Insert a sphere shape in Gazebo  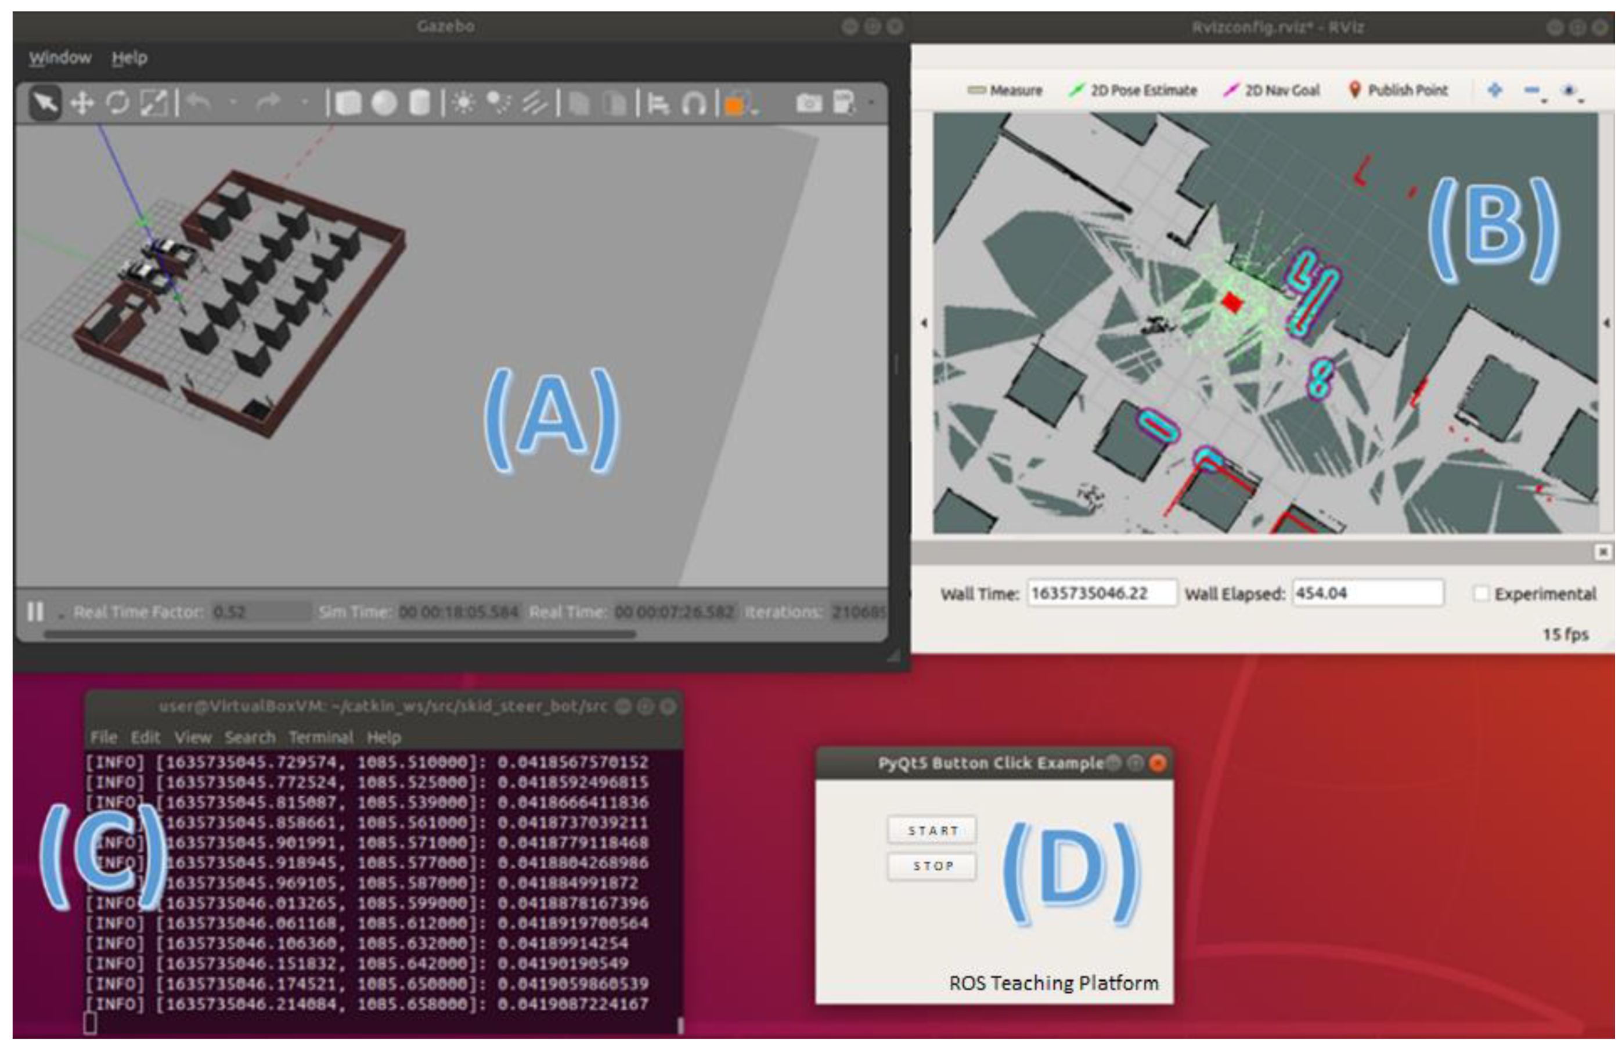click(x=384, y=103)
